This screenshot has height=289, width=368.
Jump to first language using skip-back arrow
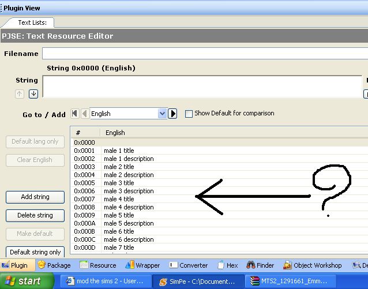coord(74,114)
